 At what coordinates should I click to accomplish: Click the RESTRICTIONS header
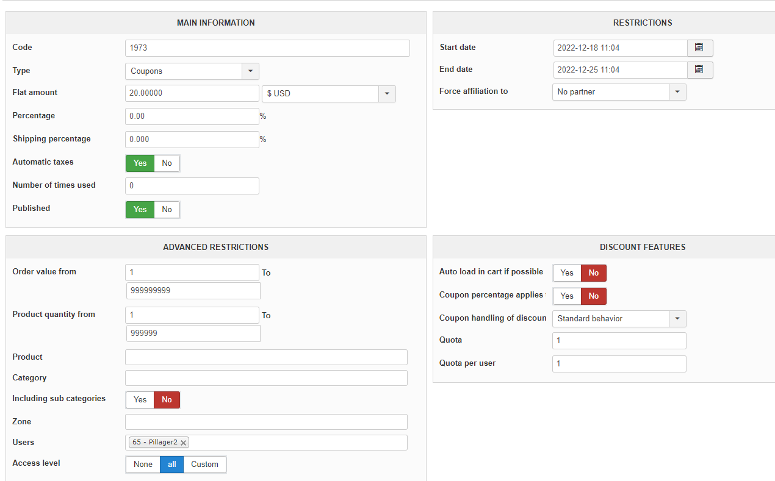click(x=643, y=23)
